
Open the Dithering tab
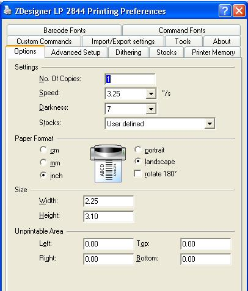point(128,52)
